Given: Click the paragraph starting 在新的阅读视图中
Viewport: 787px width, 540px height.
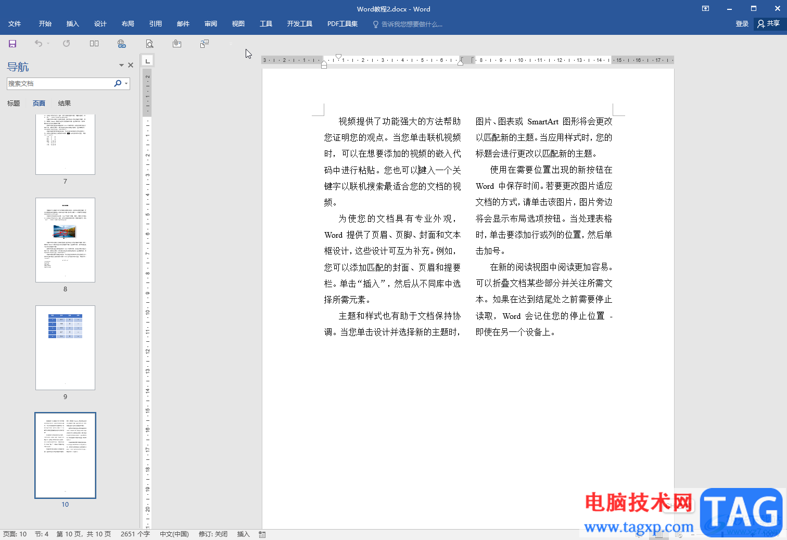Looking at the screenshot, I should click(544, 299).
